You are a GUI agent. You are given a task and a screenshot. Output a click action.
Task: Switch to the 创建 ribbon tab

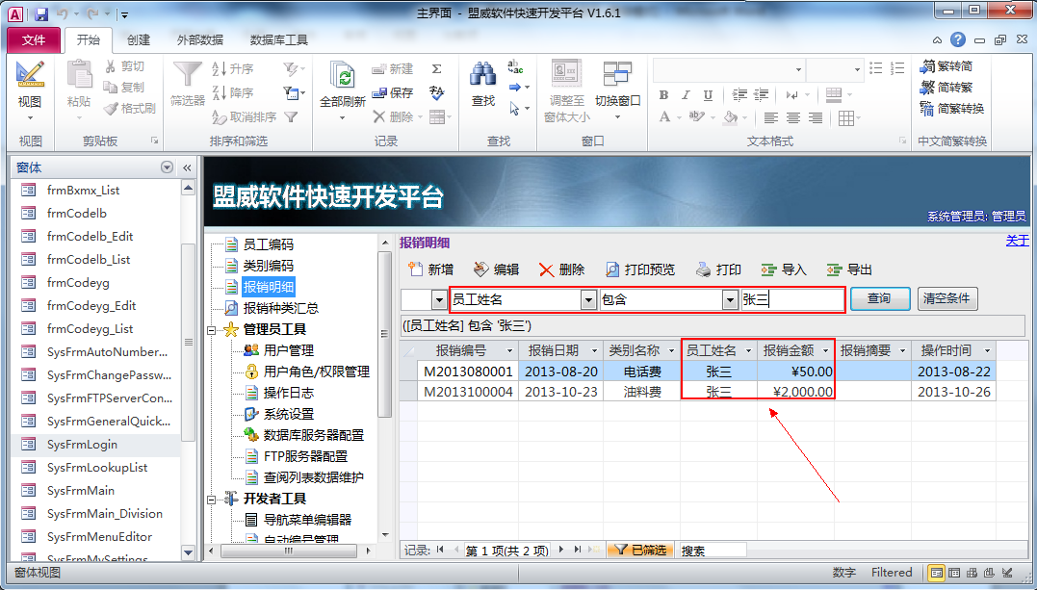point(139,39)
